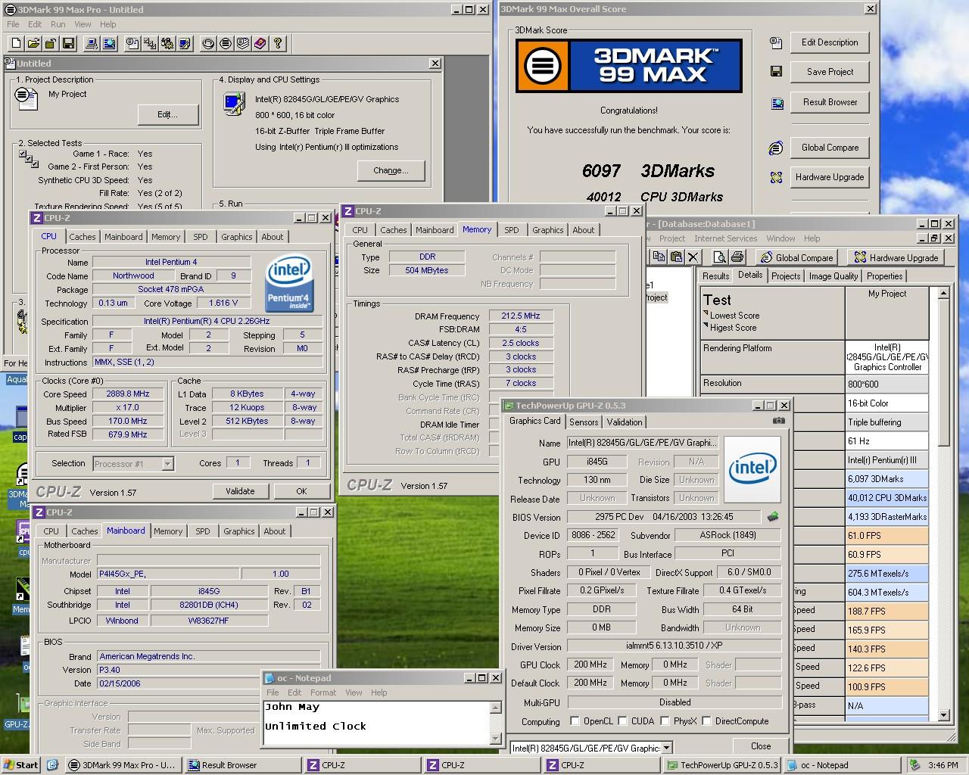
Task: Open the Caches tab in CPU-Z CPU window
Action: tap(83, 237)
